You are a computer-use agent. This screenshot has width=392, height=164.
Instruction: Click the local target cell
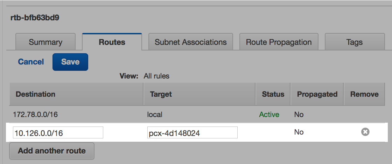[155, 115]
